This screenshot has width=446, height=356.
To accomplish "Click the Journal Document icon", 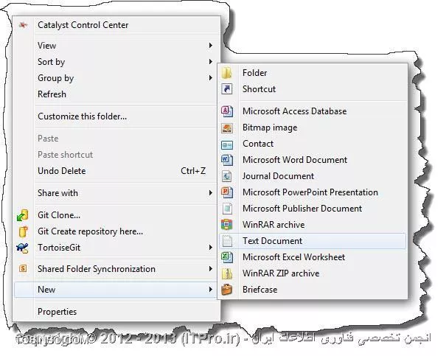I will tap(227, 176).
